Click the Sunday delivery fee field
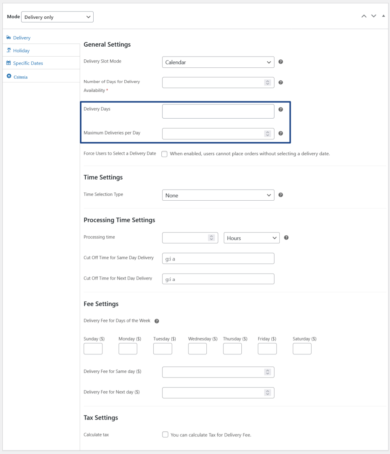390x454 pixels. [93, 349]
